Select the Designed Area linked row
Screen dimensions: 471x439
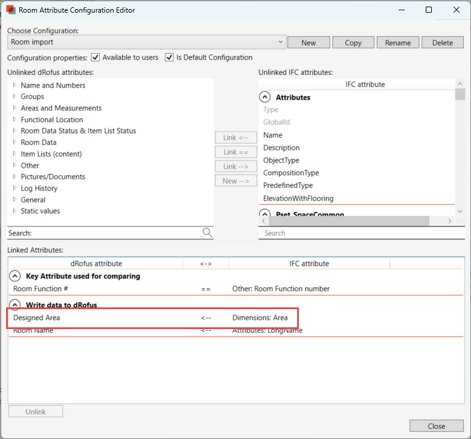[37, 318]
